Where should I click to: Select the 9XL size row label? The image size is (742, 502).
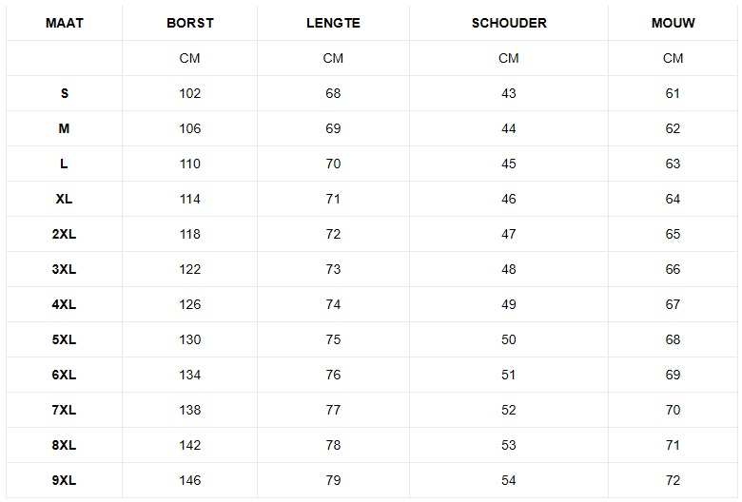pyautogui.click(x=64, y=480)
